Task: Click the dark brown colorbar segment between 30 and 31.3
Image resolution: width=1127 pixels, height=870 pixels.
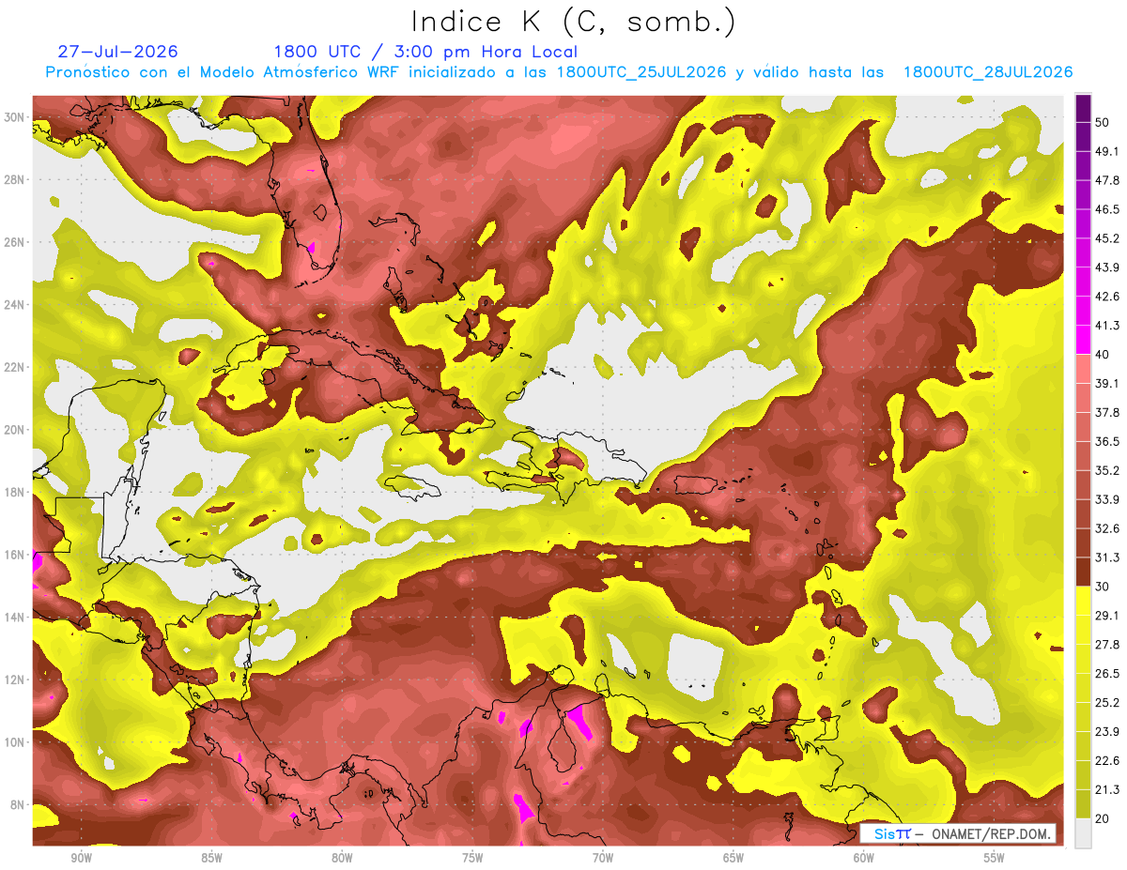Action: click(1083, 572)
